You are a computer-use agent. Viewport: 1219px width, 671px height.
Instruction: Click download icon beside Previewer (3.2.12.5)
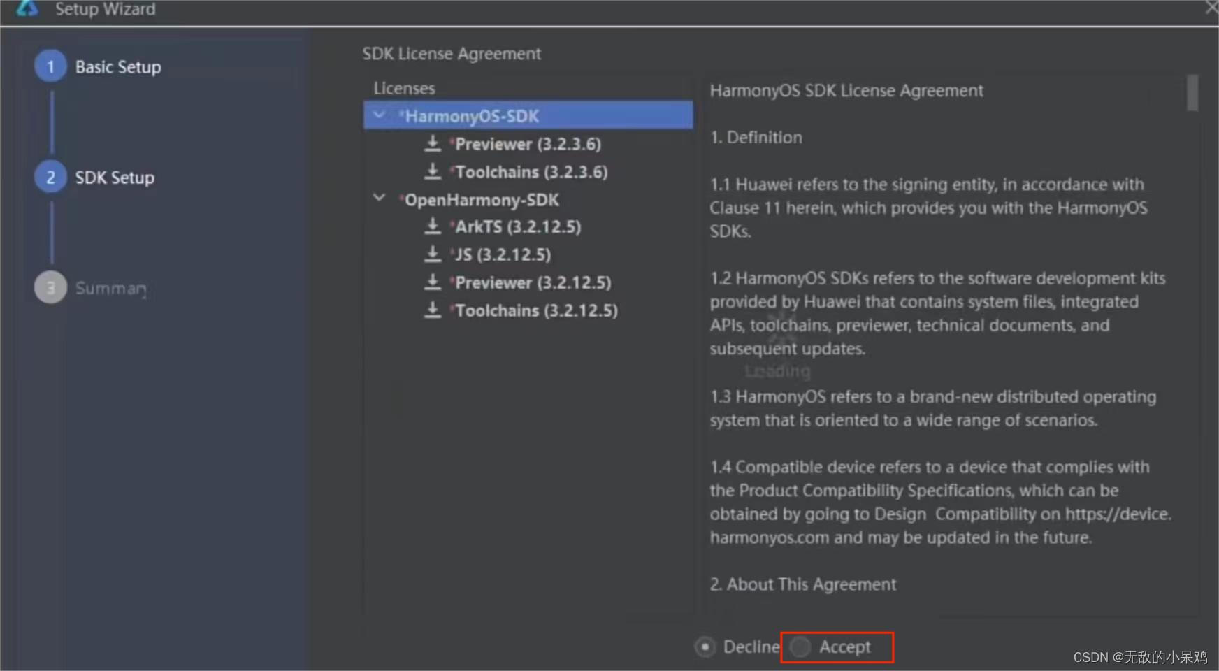433,282
